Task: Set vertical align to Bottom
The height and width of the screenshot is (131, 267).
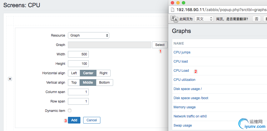Action: tap(105, 83)
